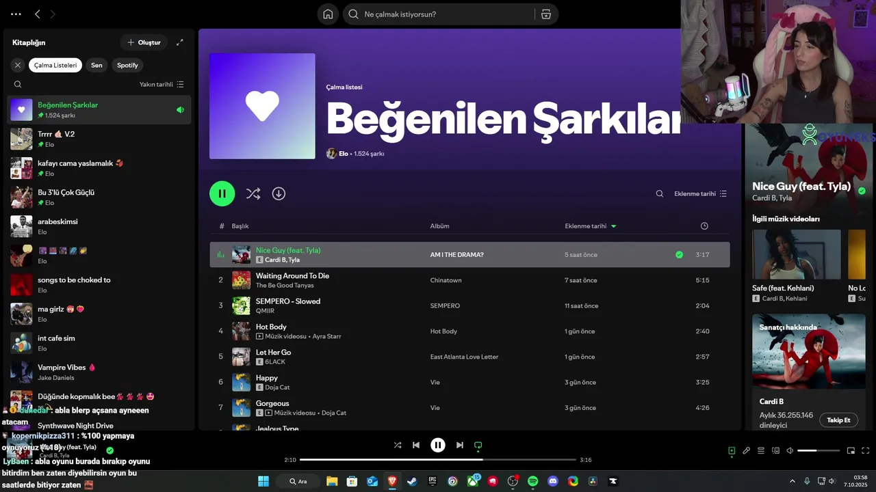
Task: Enter full screen mode
Action: (x=865, y=451)
